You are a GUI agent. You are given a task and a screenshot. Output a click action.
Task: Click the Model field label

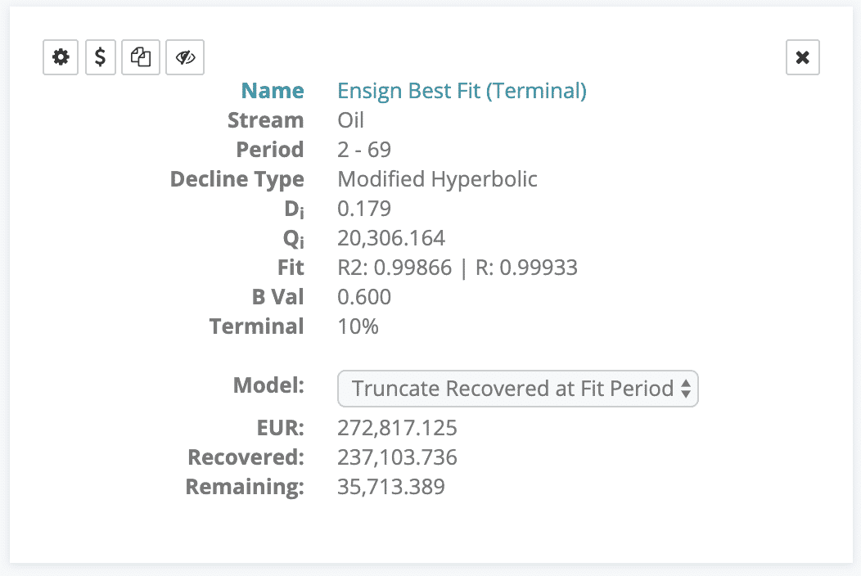coord(268,385)
